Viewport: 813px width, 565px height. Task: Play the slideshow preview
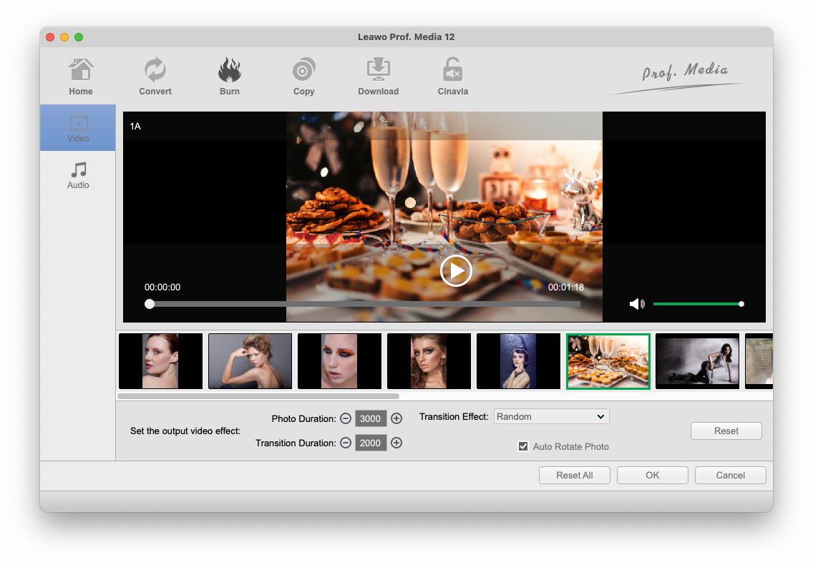coord(456,271)
